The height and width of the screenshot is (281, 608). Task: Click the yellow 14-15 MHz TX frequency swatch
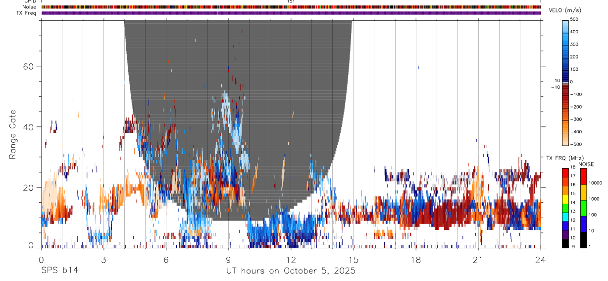coord(565,198)
